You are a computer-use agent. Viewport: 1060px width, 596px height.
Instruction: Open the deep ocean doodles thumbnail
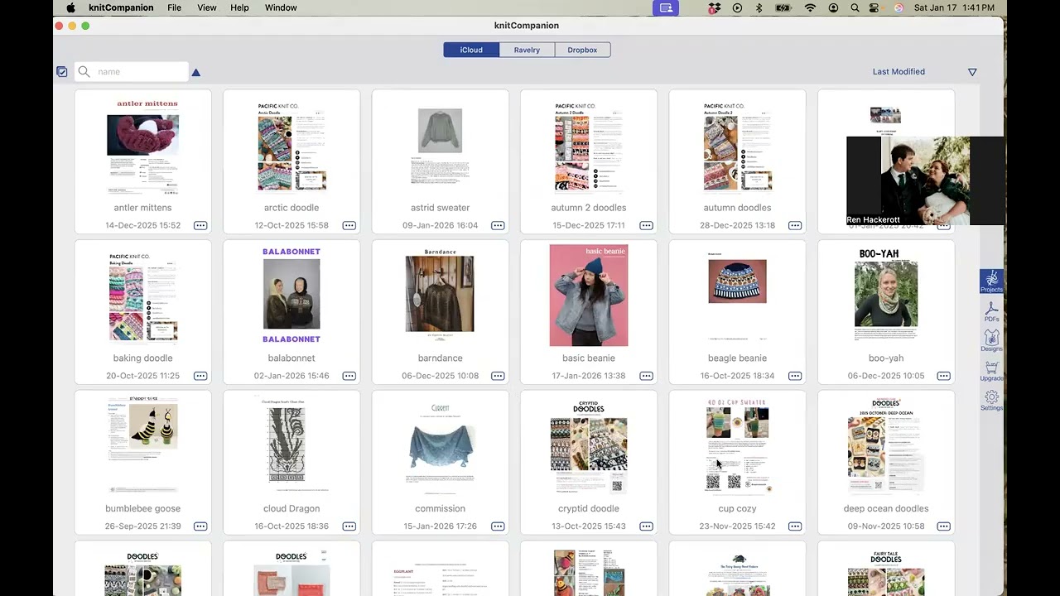[886, 445]
